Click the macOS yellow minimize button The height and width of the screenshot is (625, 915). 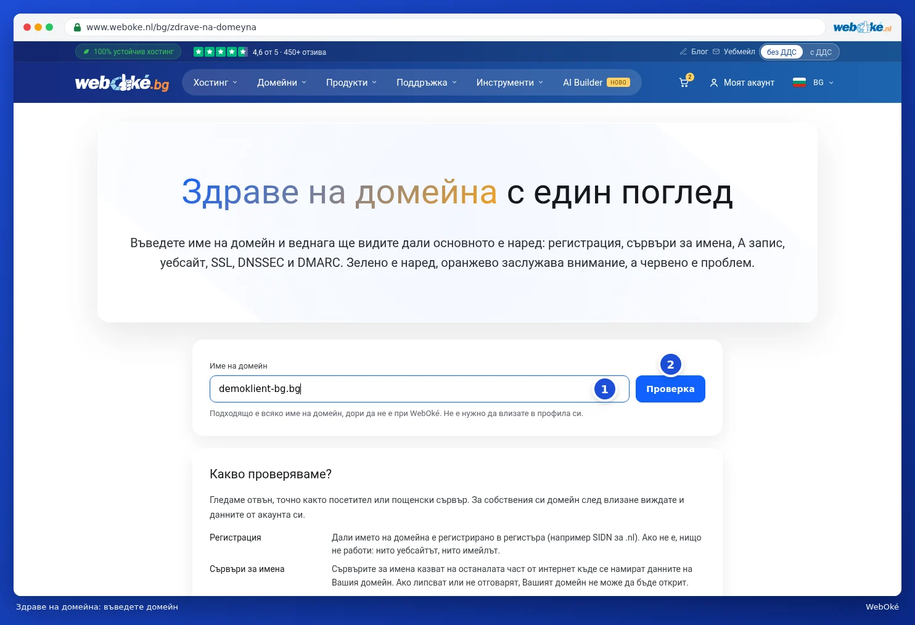pyautogui.click(x=38, y=27)
